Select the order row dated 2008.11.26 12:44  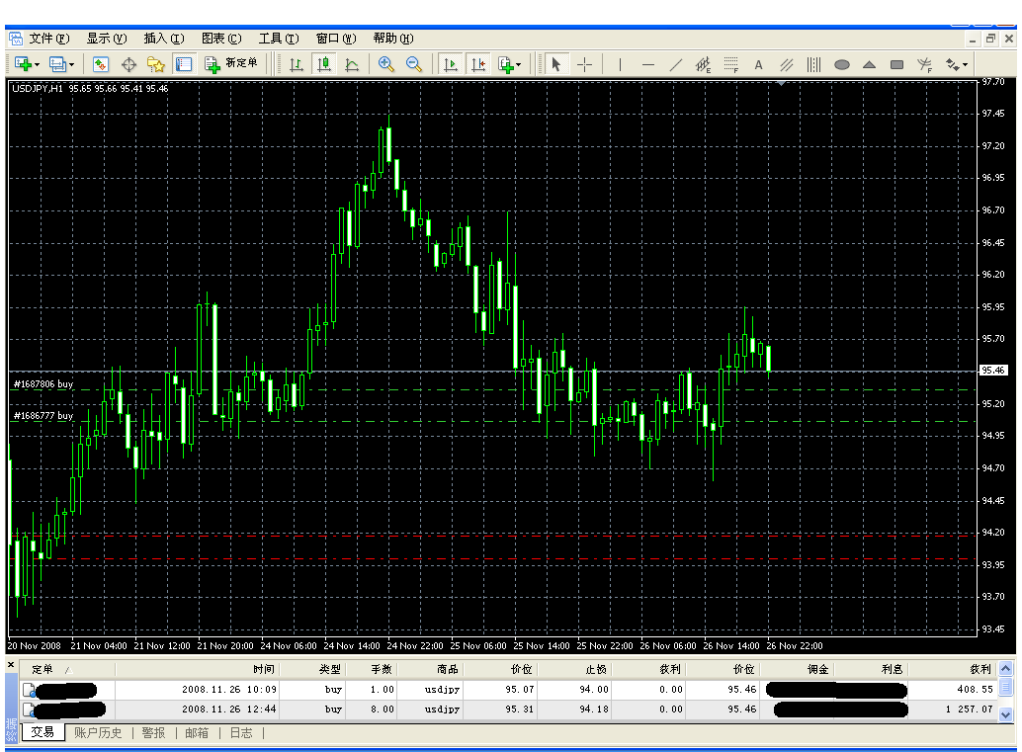pyautogui.click(x=508, y=709)
